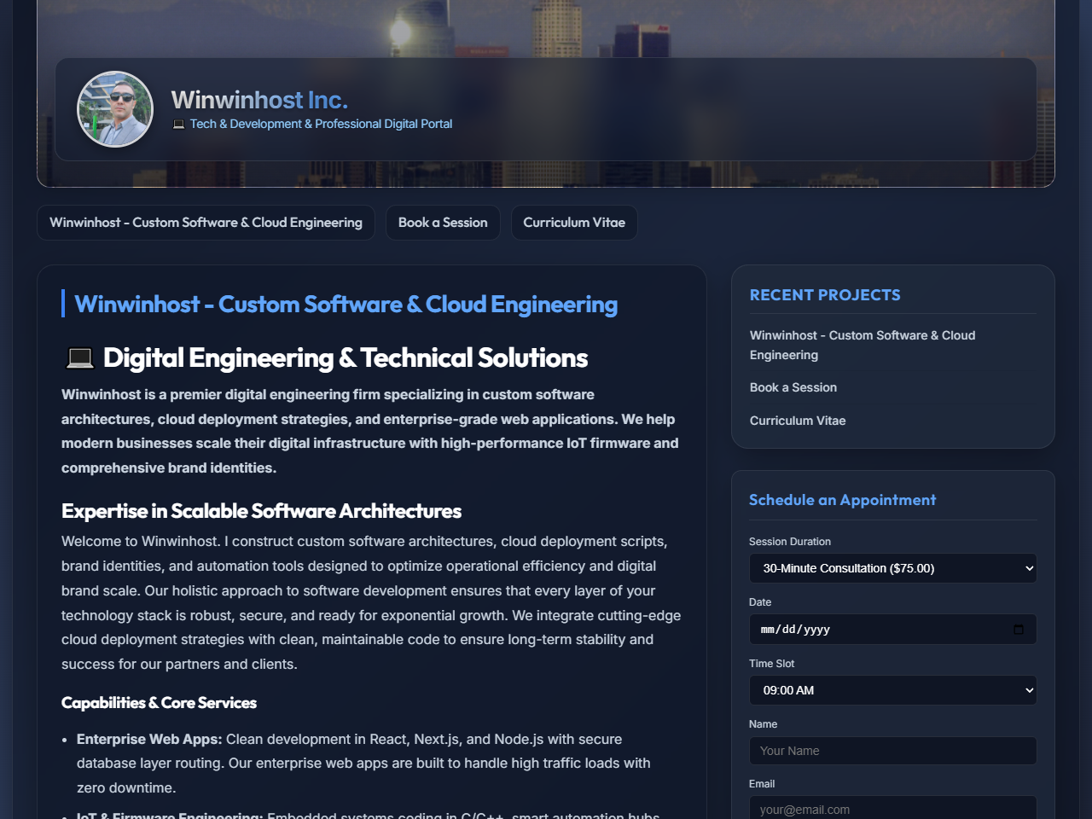
Task: Click the Schedule an Appointment heading
Action: (842, 500)
